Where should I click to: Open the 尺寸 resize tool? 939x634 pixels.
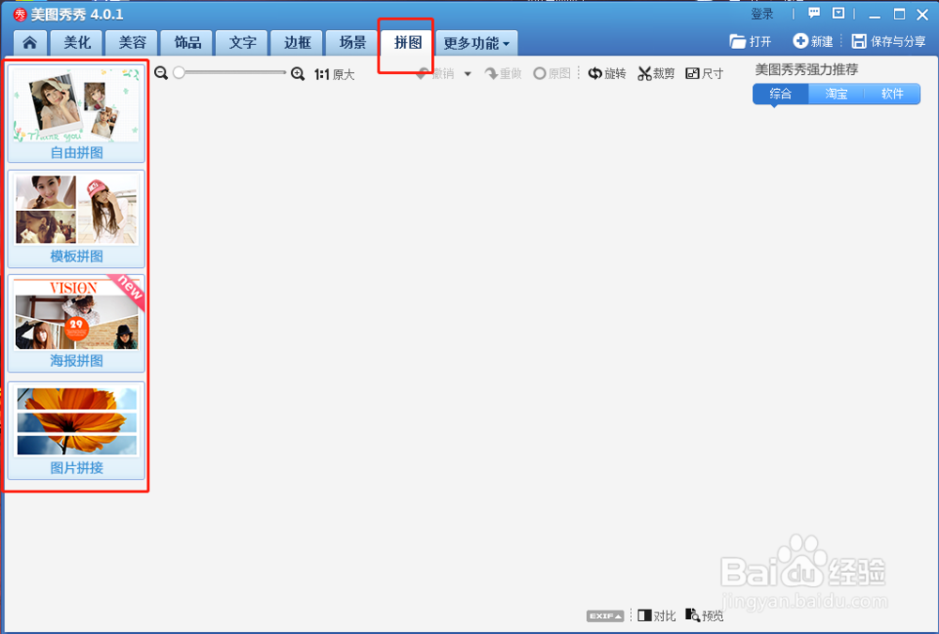pyautogui.click(x=704, y=73)
